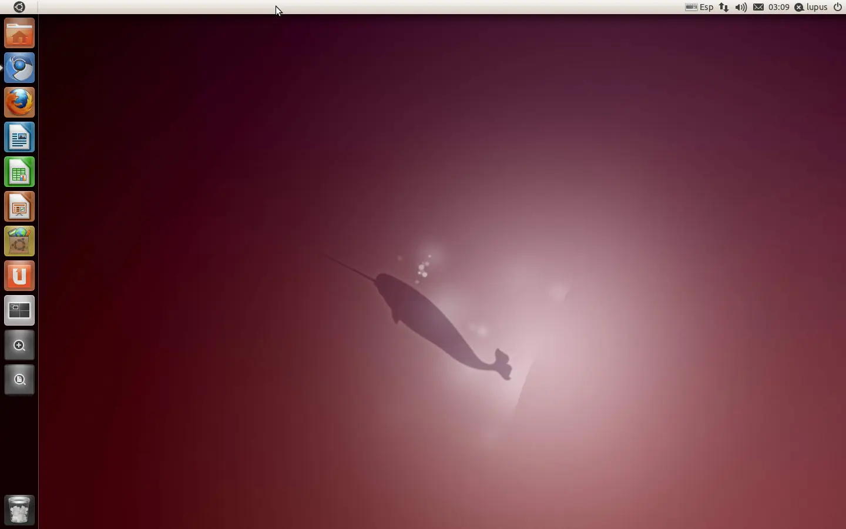Open the power button shutdown menu
Screen dimensions: 846x529
pyautogui.click(x=837, y=7)
